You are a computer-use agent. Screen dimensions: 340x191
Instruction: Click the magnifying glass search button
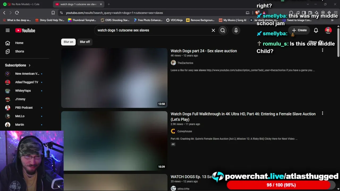[223, 30]
